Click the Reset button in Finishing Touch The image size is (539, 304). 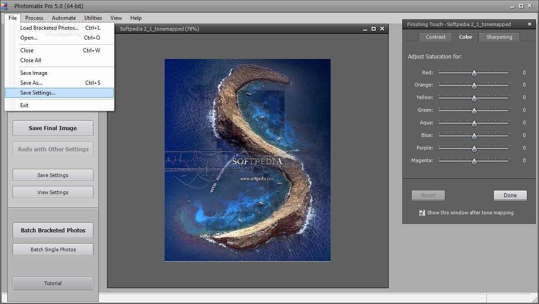428,195
